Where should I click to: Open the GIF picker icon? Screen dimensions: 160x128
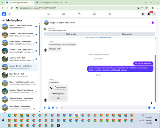tap(57, 108)
